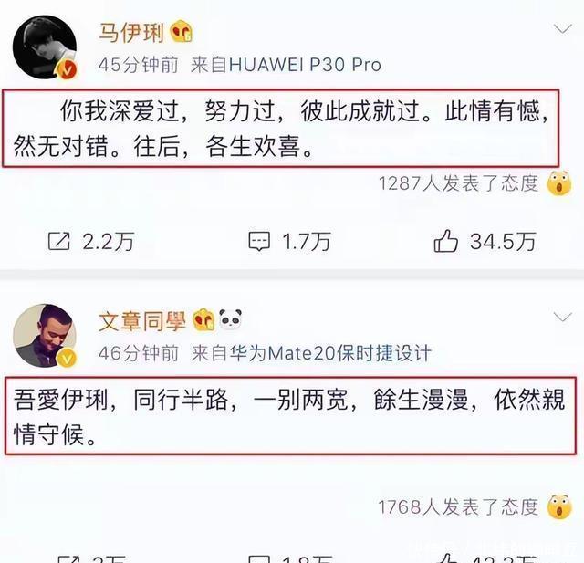
Task: Open the 1287人发表了态度 reactions list
Action: (x=458, y=183)
